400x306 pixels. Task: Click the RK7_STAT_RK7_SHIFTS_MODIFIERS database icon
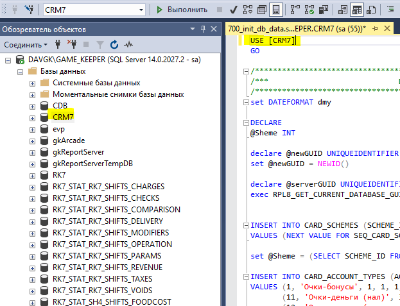(x=44, y=233)
